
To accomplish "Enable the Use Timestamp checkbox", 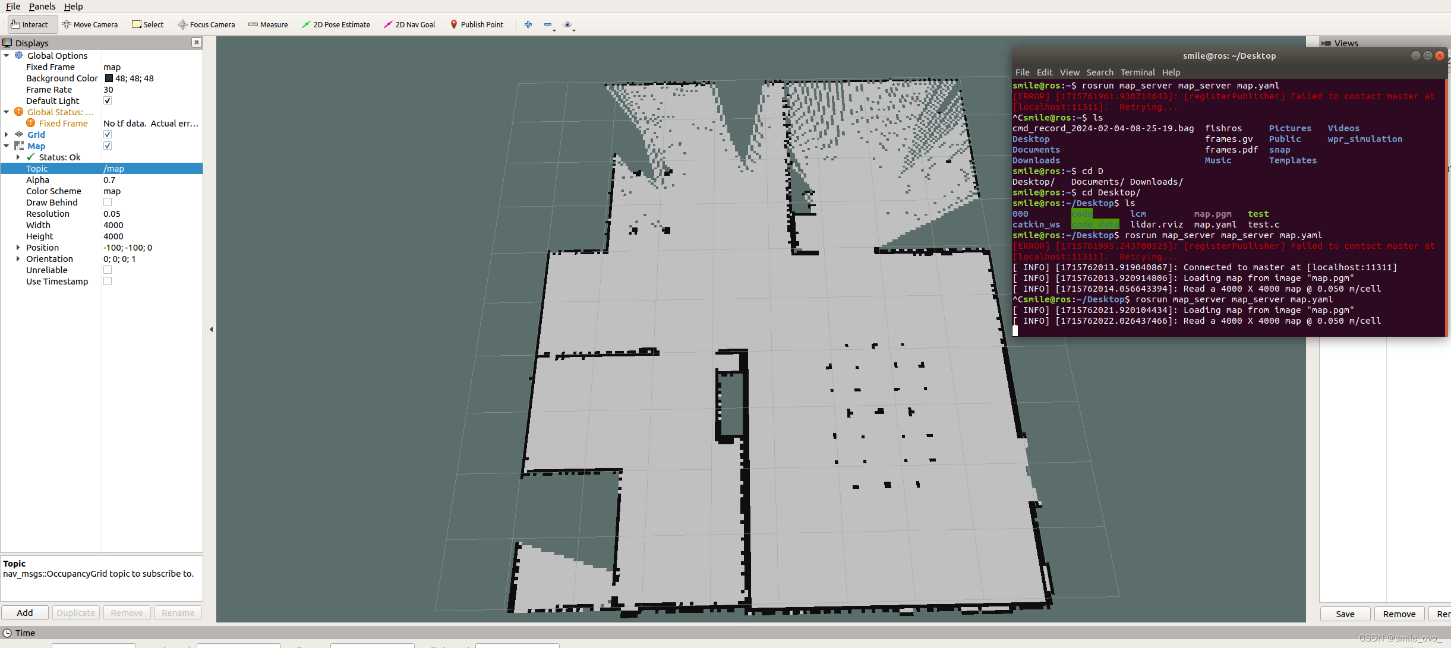I will click(x=108, y=281).
